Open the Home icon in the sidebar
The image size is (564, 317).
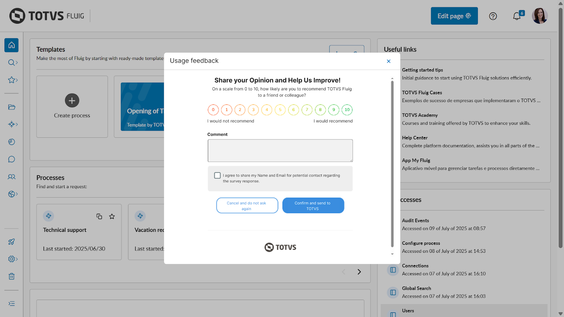tap(11, 45)
